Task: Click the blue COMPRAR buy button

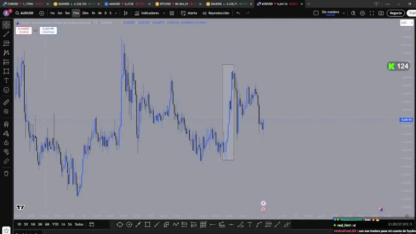Action: pyautogui.click(x=48, y=30)
